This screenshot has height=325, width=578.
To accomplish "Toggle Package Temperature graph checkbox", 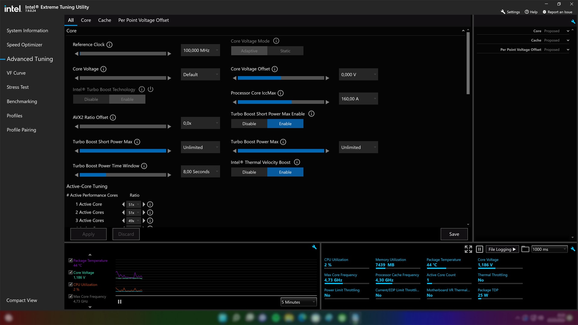I will tap(70, 260).
